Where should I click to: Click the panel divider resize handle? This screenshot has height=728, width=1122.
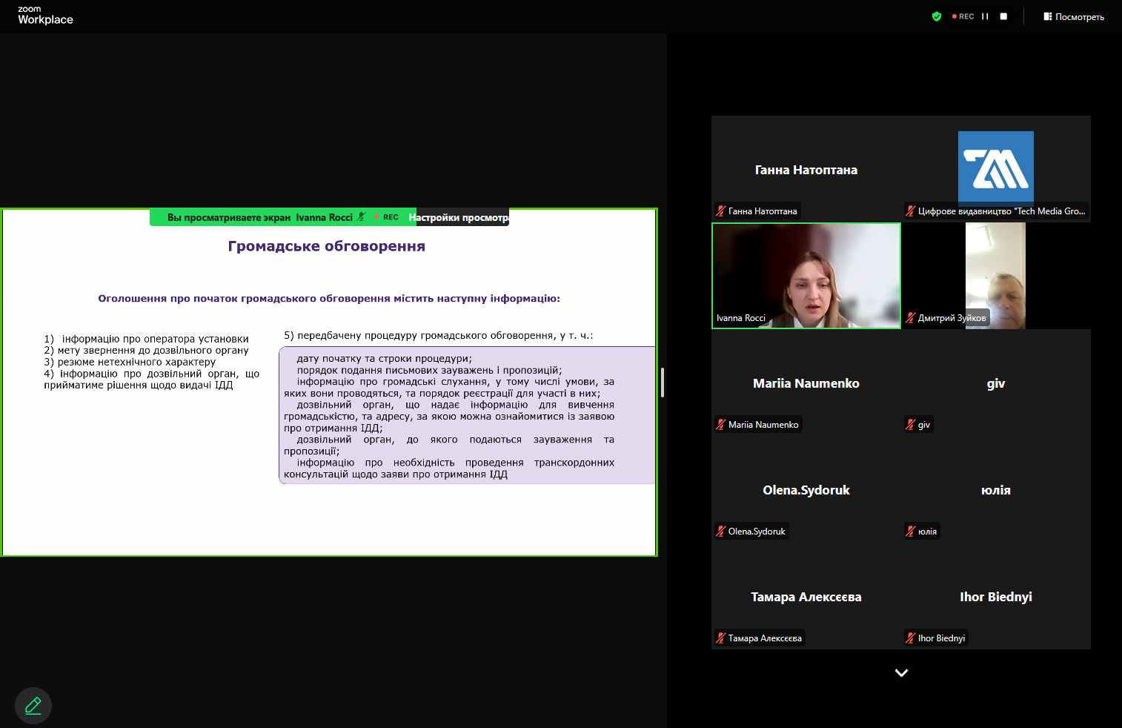[x=663, y=382]
